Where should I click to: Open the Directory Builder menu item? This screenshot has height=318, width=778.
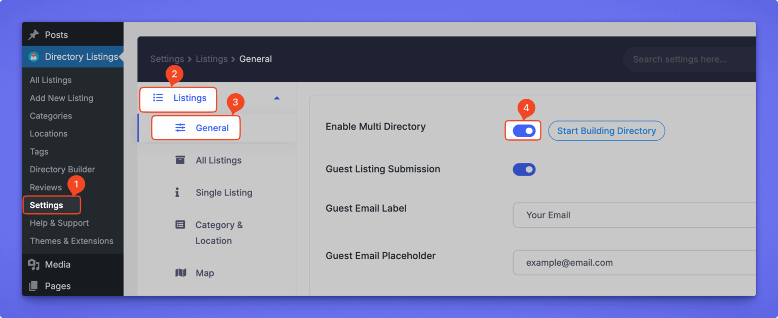pyautogui.click(x=62, y=169)
